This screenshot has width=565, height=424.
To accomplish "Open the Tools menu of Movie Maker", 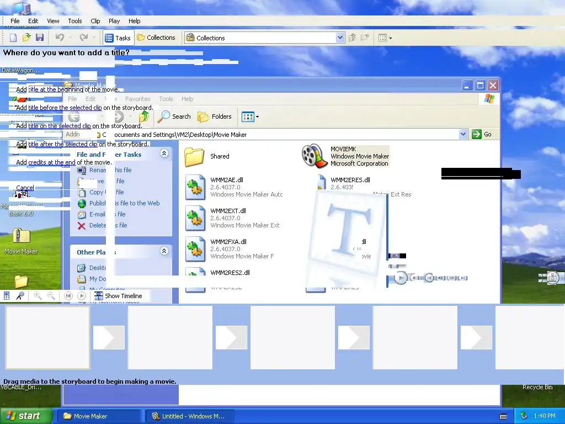I will 75,21.
